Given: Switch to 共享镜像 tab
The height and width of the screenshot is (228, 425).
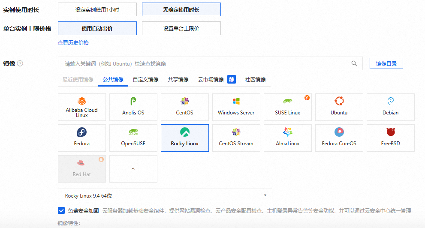Looking at the screenshot, I should [x=178, y=80].
